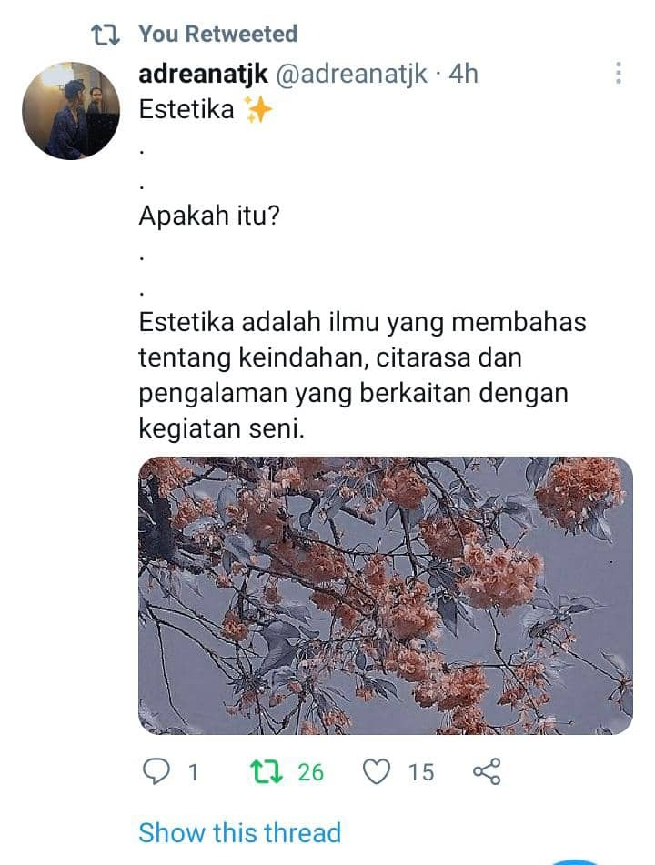Viewport: 655px width, 865px height.
Task: Tap the reply speech bubble icon
Action: tap(156, 771)
